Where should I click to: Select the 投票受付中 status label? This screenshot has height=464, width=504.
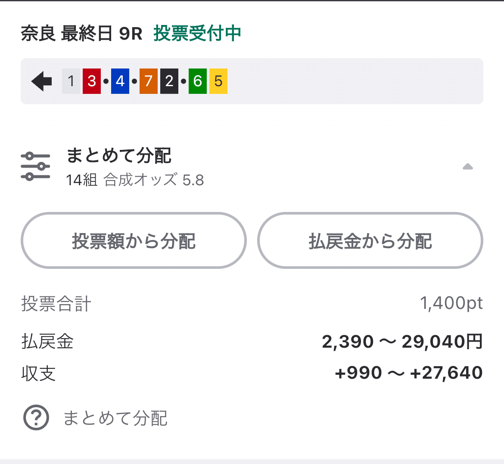pyautogui.click(x=197, y=33)
